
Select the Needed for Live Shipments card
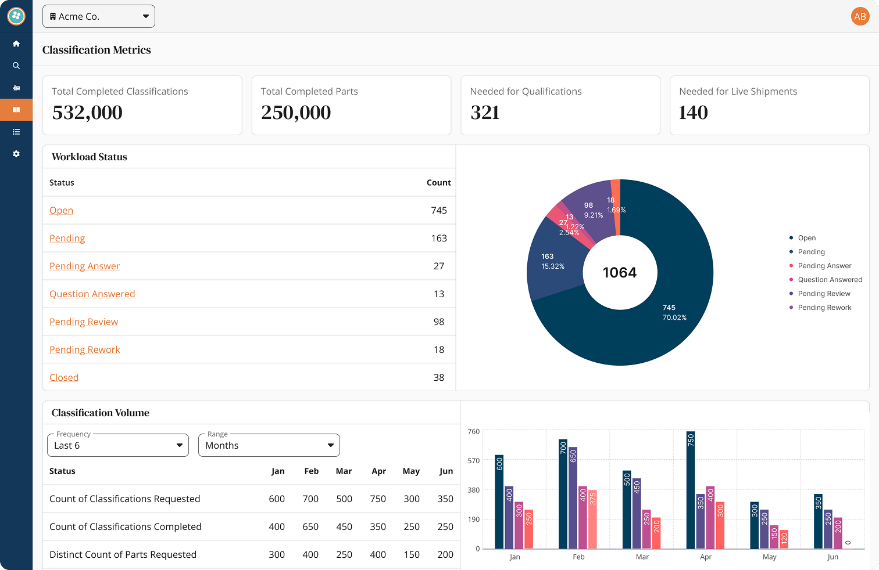pos(769,105)
